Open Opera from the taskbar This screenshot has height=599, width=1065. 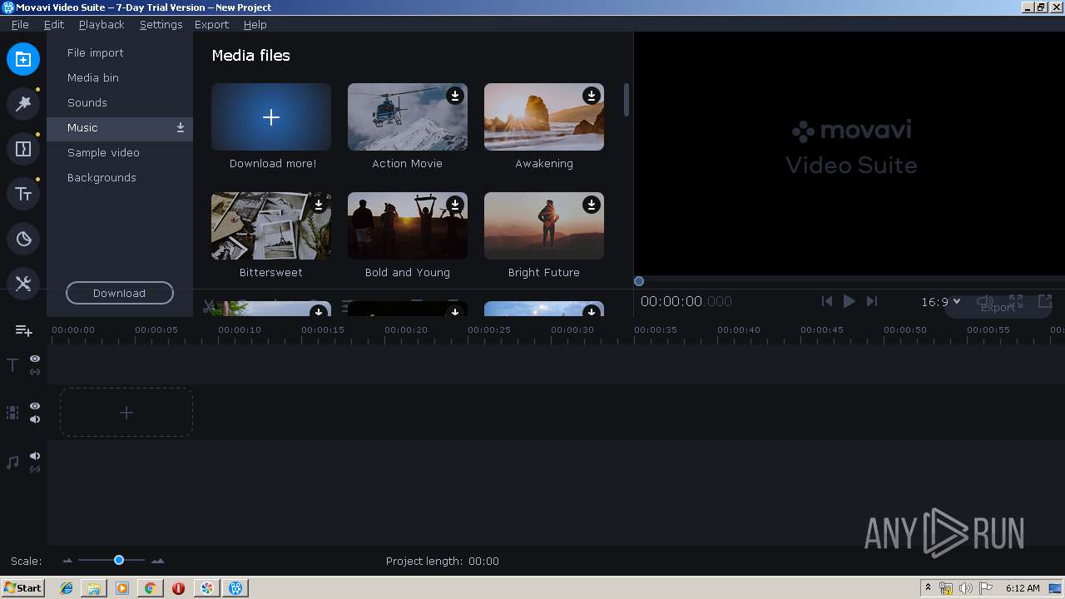178,588
